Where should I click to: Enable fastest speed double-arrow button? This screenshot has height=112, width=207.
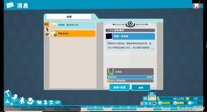[154, 103]
